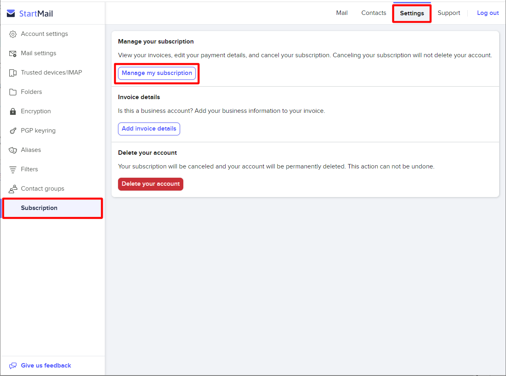Click the PGP keyring key icon
This screenshot has height=376, width=506.
pyautogui.click(x=13, y=131)
